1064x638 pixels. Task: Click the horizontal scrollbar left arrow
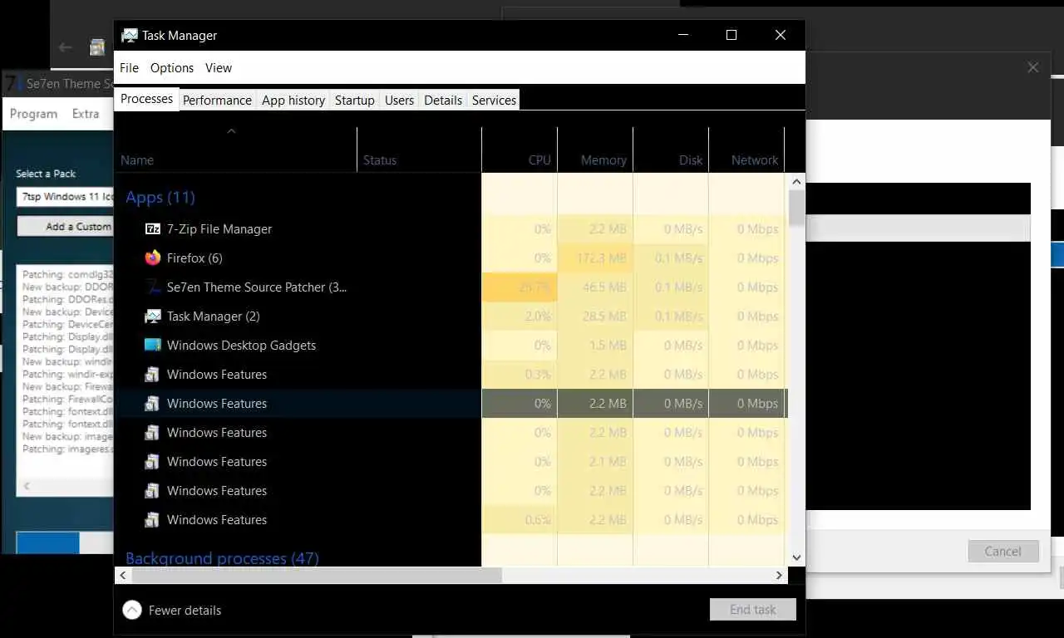point(123,575)
